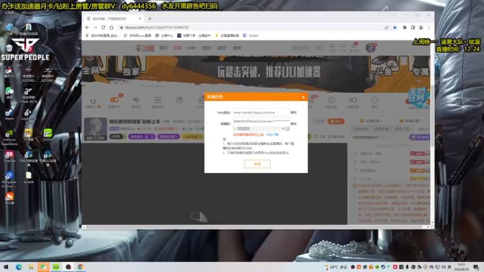
Task: Expand the fifth header nav dropdown
Action: [x=222, y=48]
